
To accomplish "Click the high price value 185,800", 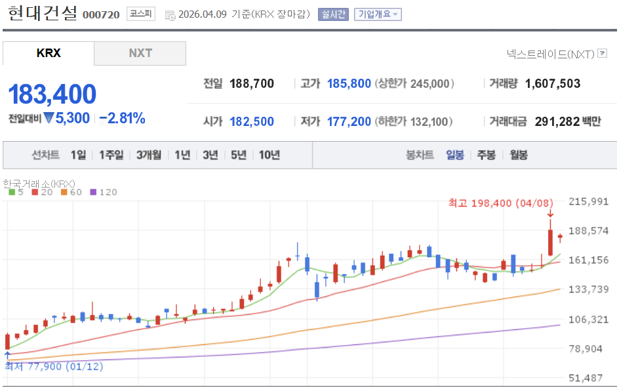I will (349, 83).
